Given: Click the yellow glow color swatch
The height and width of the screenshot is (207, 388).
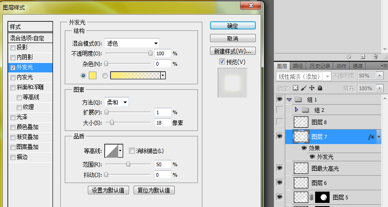Looking at the screenshot, I should [93, 76].
